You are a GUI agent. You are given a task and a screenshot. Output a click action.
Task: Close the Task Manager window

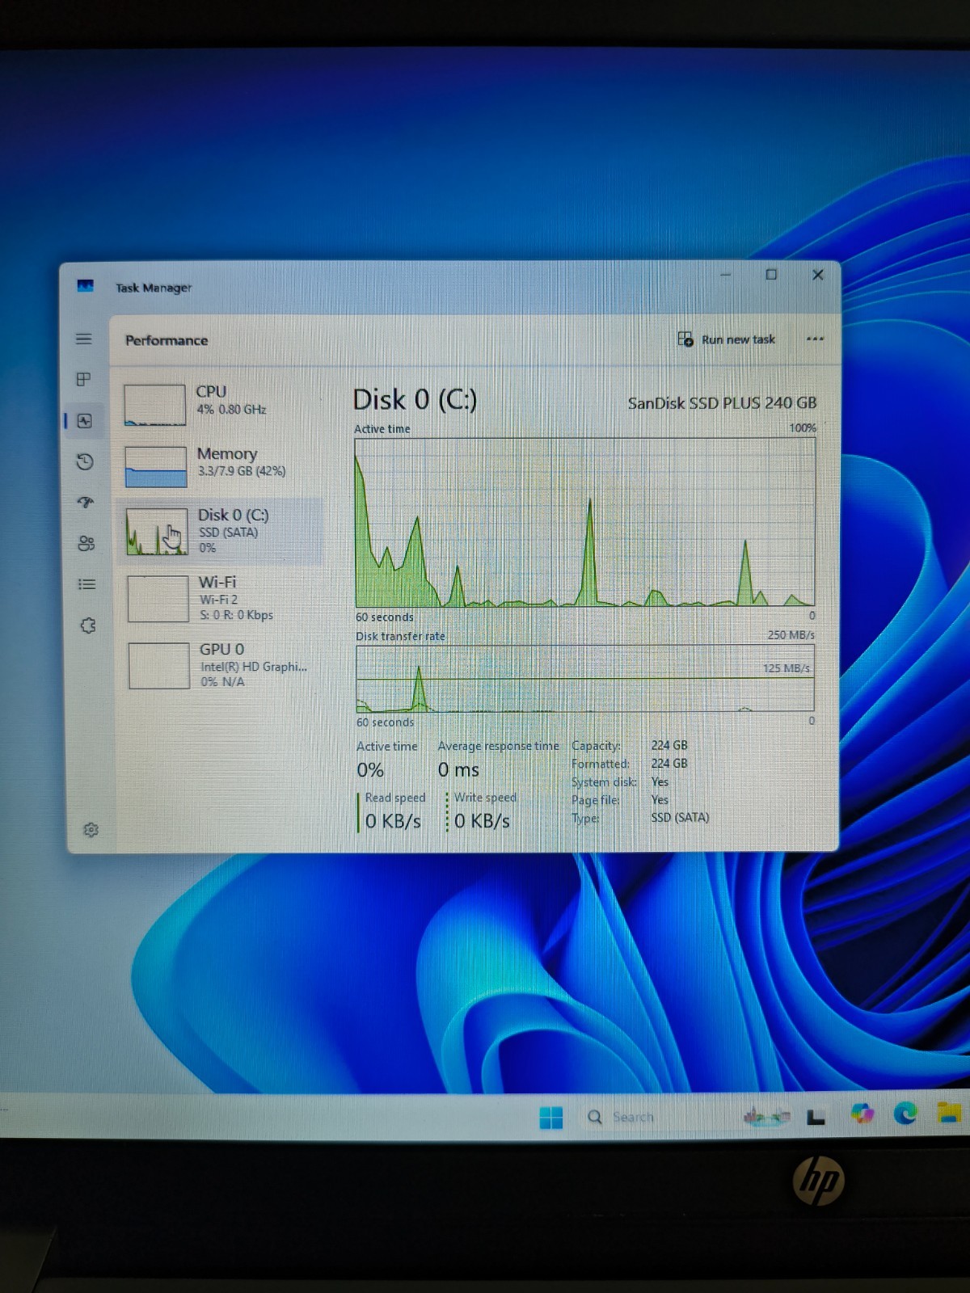click(x=817, y=275)
